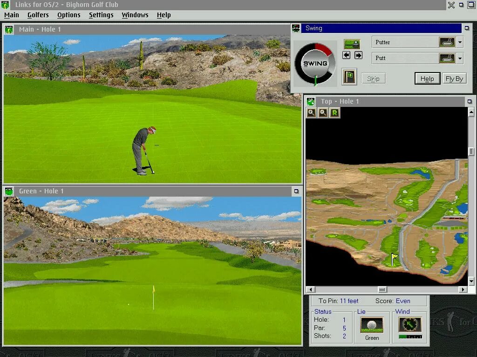Rotate aim right with the right arrow
Screen dimensions: 477x357
[358, 55]
